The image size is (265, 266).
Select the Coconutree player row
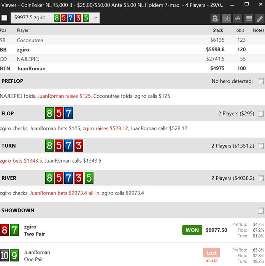(132, 40)
